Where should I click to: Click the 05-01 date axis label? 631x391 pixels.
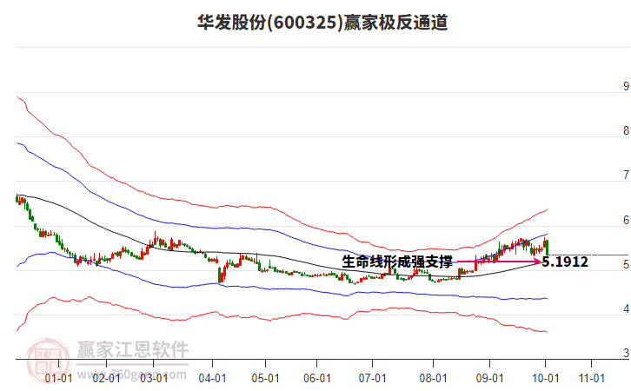[x=266, y=379]
